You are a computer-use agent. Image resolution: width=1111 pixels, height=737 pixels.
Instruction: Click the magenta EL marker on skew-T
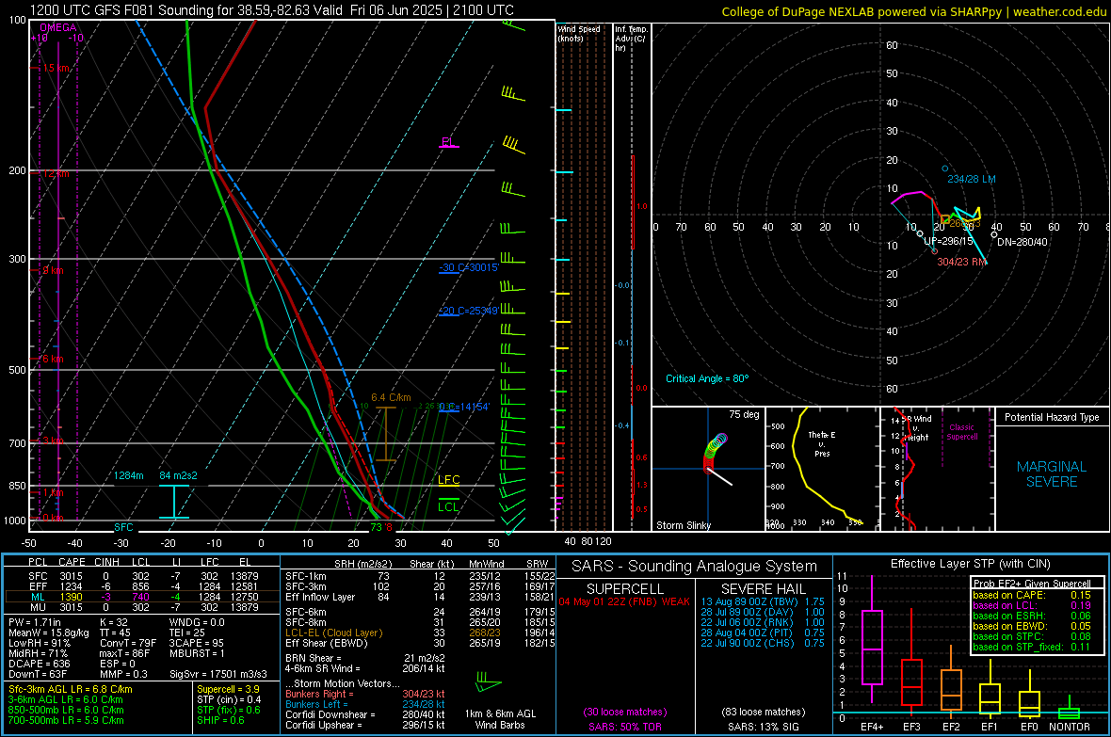point(448,142)
